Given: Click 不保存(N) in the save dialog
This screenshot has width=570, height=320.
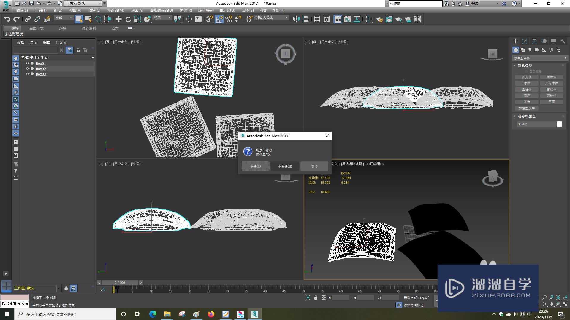Looking at the screenshot, I should coord(285,166).
